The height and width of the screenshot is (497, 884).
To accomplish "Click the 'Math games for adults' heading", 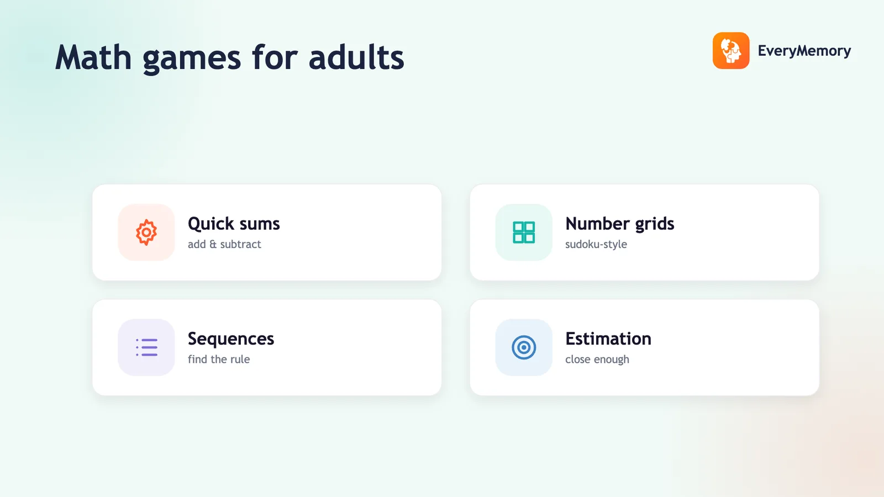I will click(230, 57).
